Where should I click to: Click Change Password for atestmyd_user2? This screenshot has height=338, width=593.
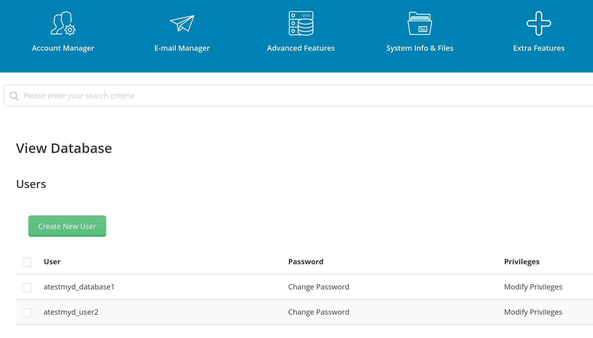point(319,312)
